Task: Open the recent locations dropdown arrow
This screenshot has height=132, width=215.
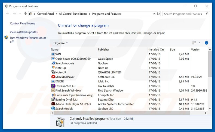Action: [20, 14]
